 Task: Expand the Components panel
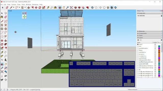(x=138, y=33)
